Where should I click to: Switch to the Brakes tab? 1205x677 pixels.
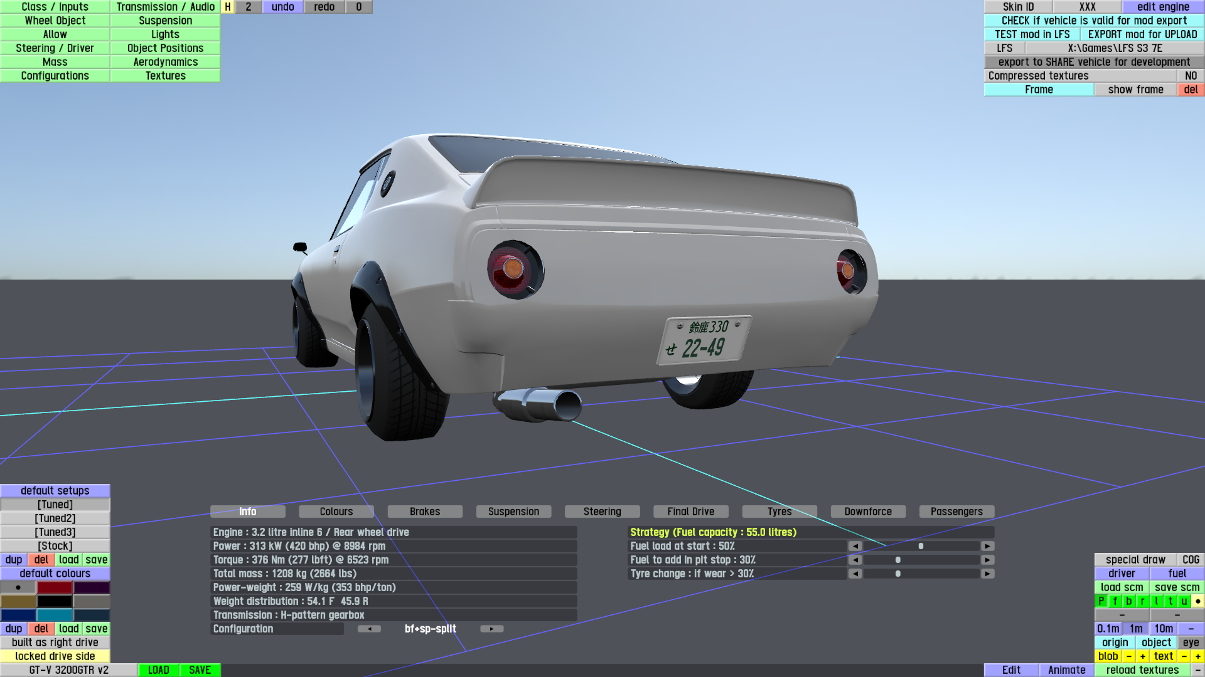(x=425, y=512)
